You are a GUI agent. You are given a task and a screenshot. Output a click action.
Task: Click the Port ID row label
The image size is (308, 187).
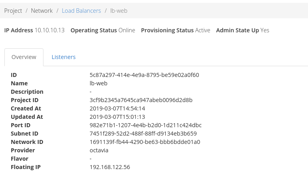tap(21, 125)
